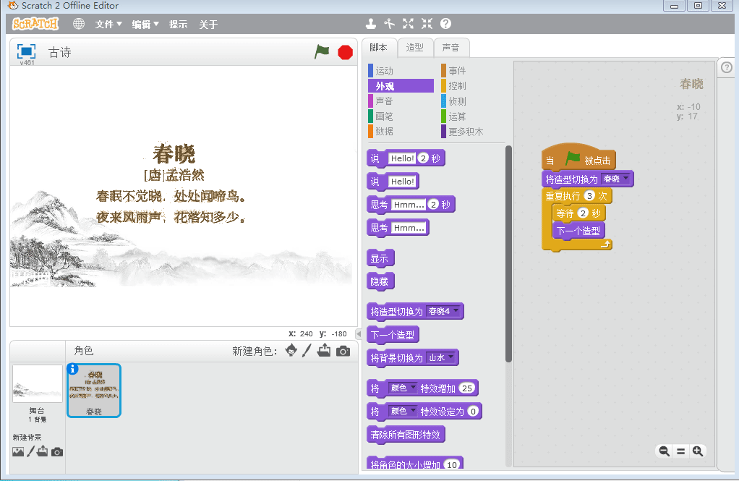The image size is (739, 481).
Task: Open costume dropdown 春晓4 in palette
Action: click(x=443, y=311)
